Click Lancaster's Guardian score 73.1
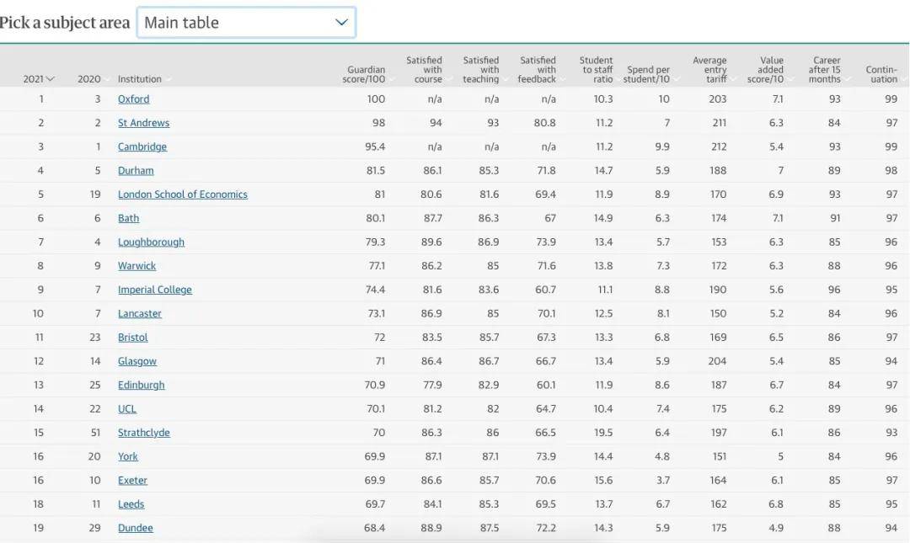Image resolution: width=910 pixels, height=543 pixels. [x=376, y=313]
